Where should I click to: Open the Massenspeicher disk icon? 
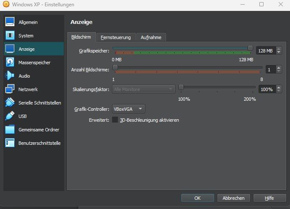[x=10, y=62]
